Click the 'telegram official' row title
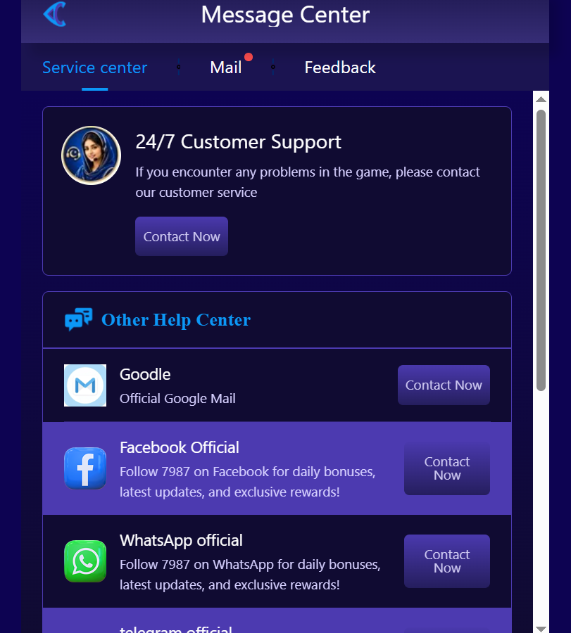The width and height of the screenshot is (571, 633). click(x=176, y=629)
